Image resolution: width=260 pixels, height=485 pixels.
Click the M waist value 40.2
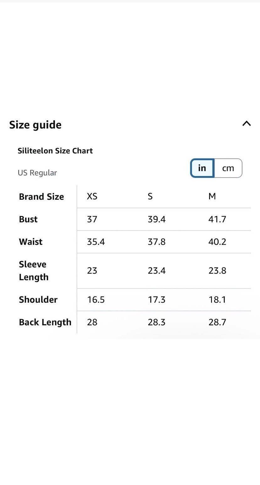click(x=217, y=242)
